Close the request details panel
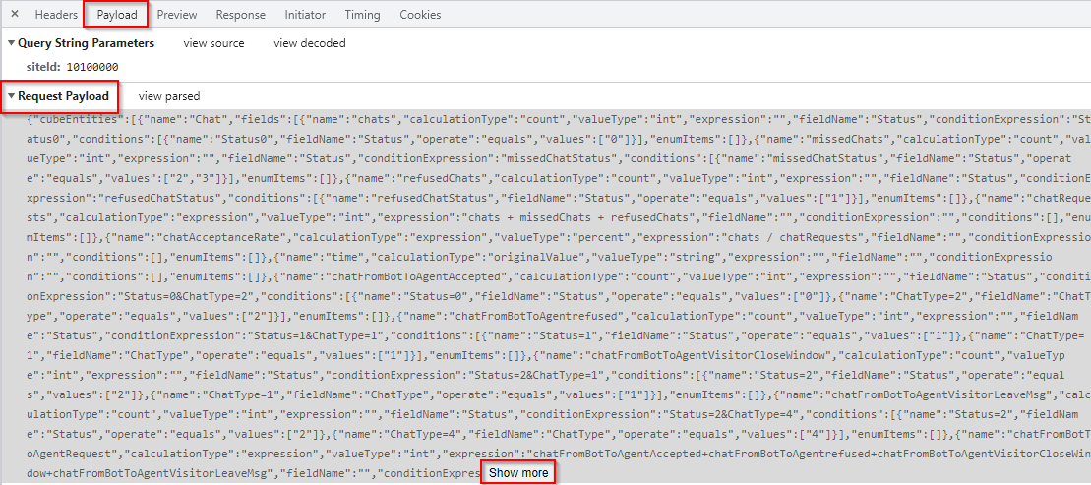Screen dimensions: 1091x485 tap(15, 14)
